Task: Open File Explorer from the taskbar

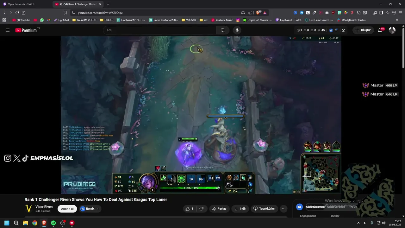Action: click(x=25, y=223)
